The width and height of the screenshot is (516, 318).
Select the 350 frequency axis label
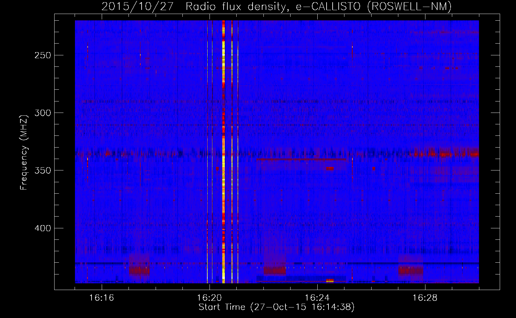point(43,170)
